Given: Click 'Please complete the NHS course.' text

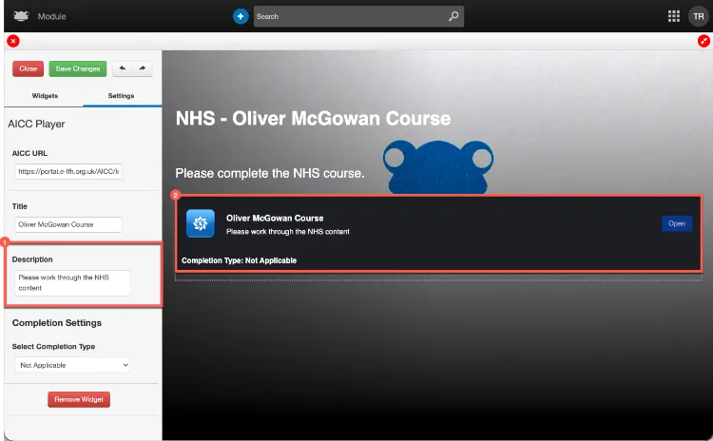Looking at the screenshot, I should coord(270,173).
